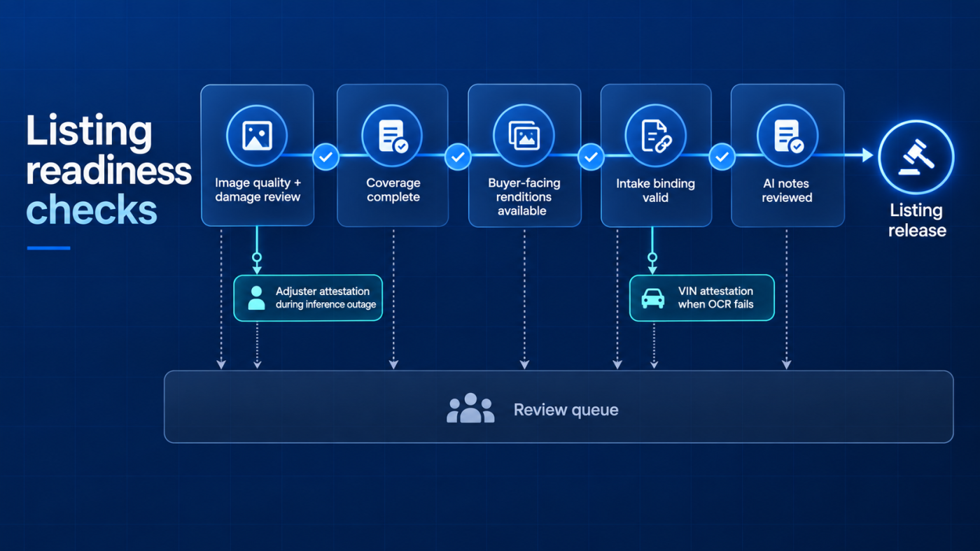This screenshot has width=980, height=551.
Task: Click the "Listing readiness checks" heading
Action: (108, 170)
